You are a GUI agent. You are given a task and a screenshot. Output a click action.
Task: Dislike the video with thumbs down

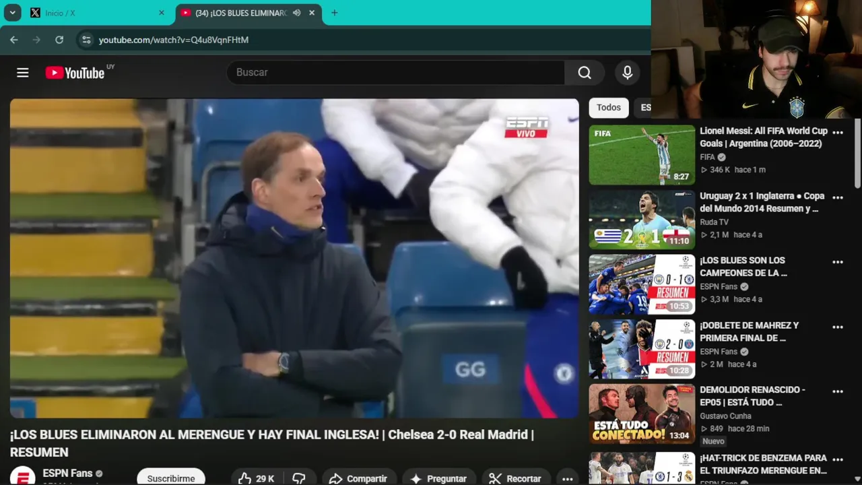tap(299, 478)
